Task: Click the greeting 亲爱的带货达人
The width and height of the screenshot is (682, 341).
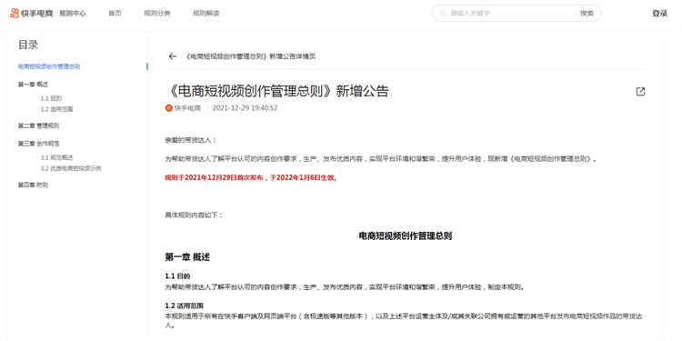Action: click(191, 140)
